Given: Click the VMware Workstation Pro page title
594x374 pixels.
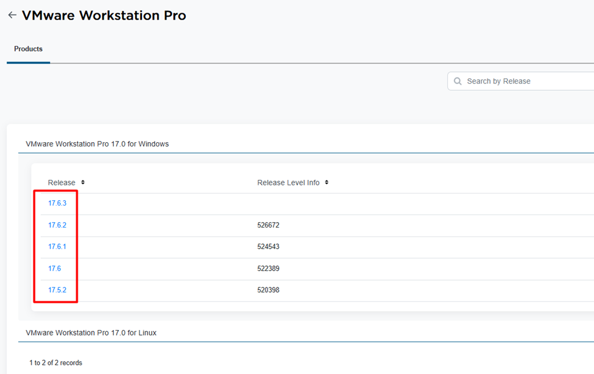Looking at the screenshot, I should click(x=104, y=15).
